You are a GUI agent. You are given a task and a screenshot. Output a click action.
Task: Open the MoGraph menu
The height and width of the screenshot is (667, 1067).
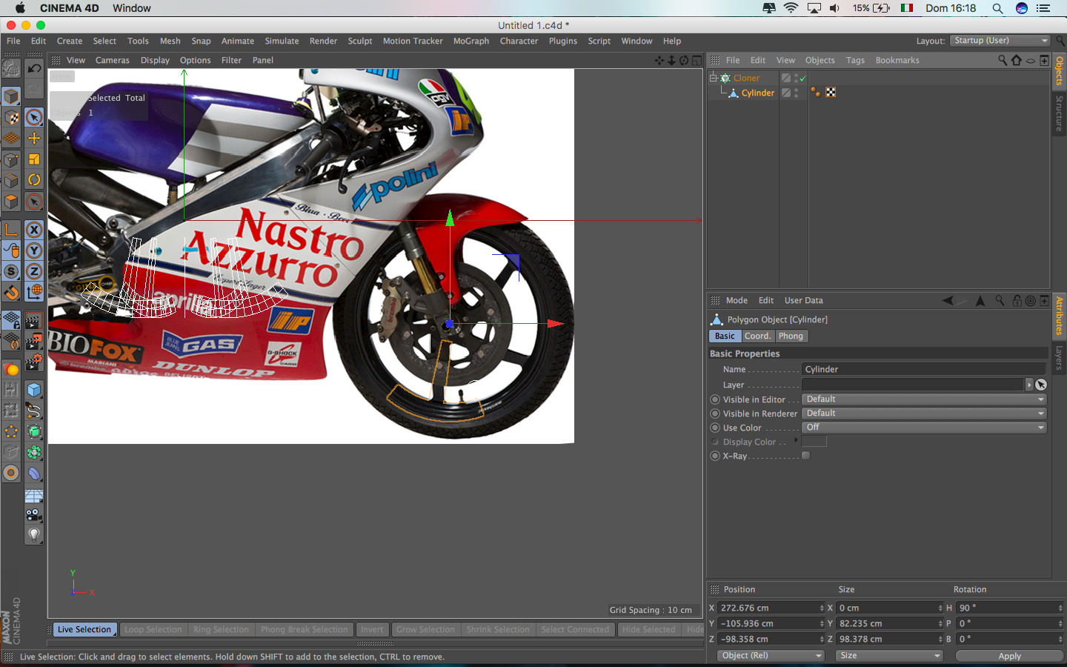coord(471,42)
